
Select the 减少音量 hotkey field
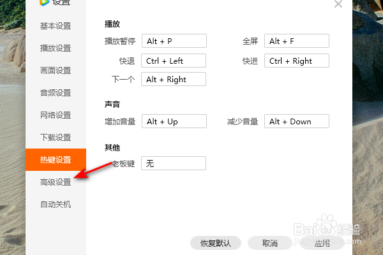coord(297,121)
